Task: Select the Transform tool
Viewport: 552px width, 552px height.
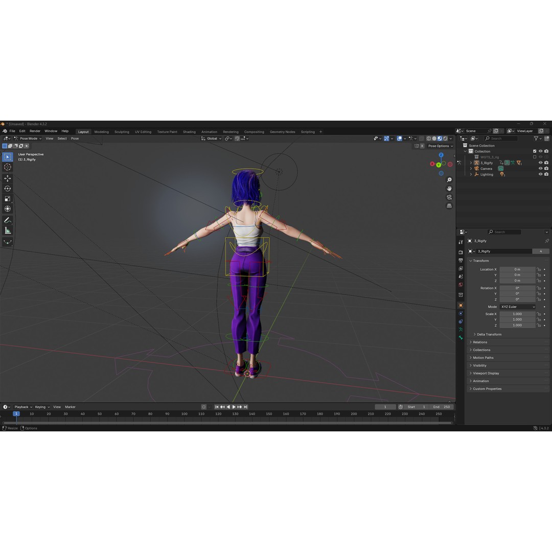Action: [7, 209]
